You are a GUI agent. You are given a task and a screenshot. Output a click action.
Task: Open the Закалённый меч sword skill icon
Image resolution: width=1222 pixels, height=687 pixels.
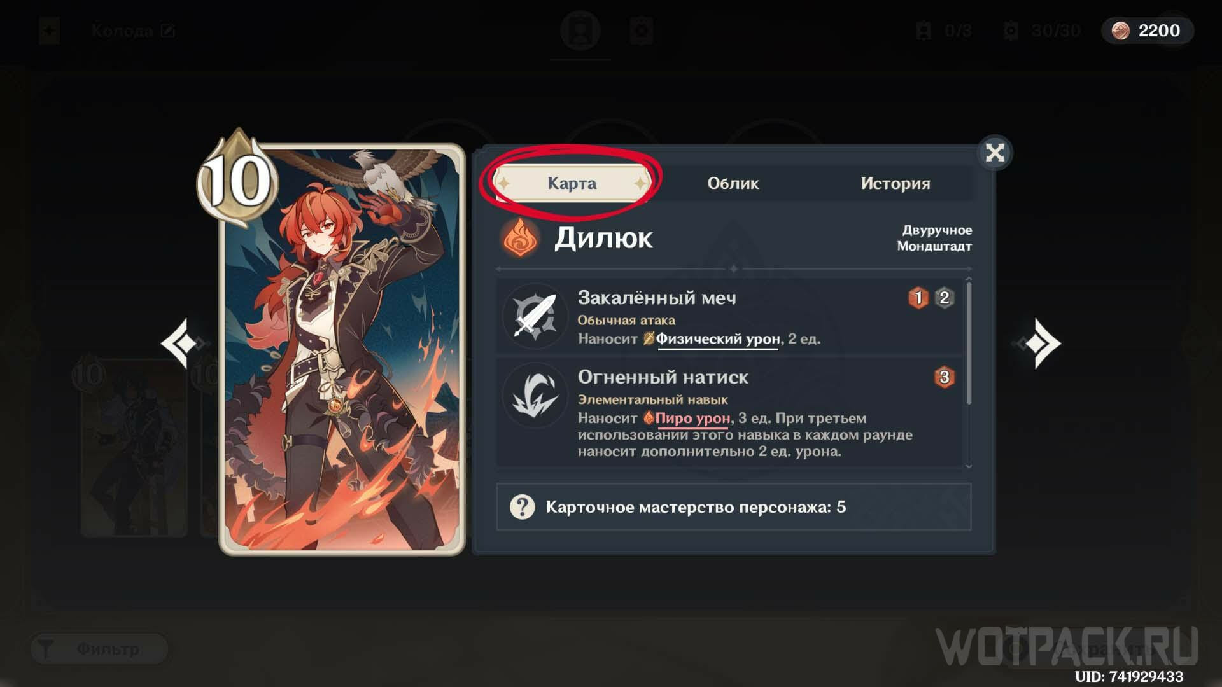(535, 316)
